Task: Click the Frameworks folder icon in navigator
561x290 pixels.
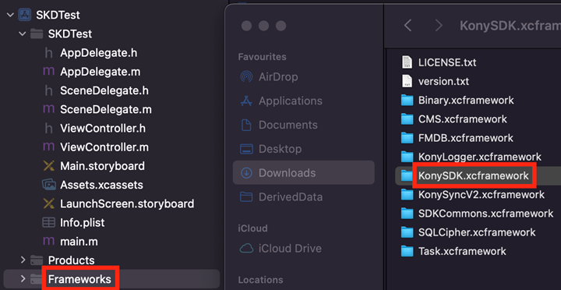Action: [37, 278]
